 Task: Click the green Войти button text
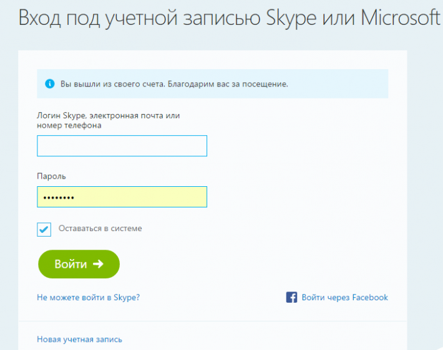click(x=71, y=264)
